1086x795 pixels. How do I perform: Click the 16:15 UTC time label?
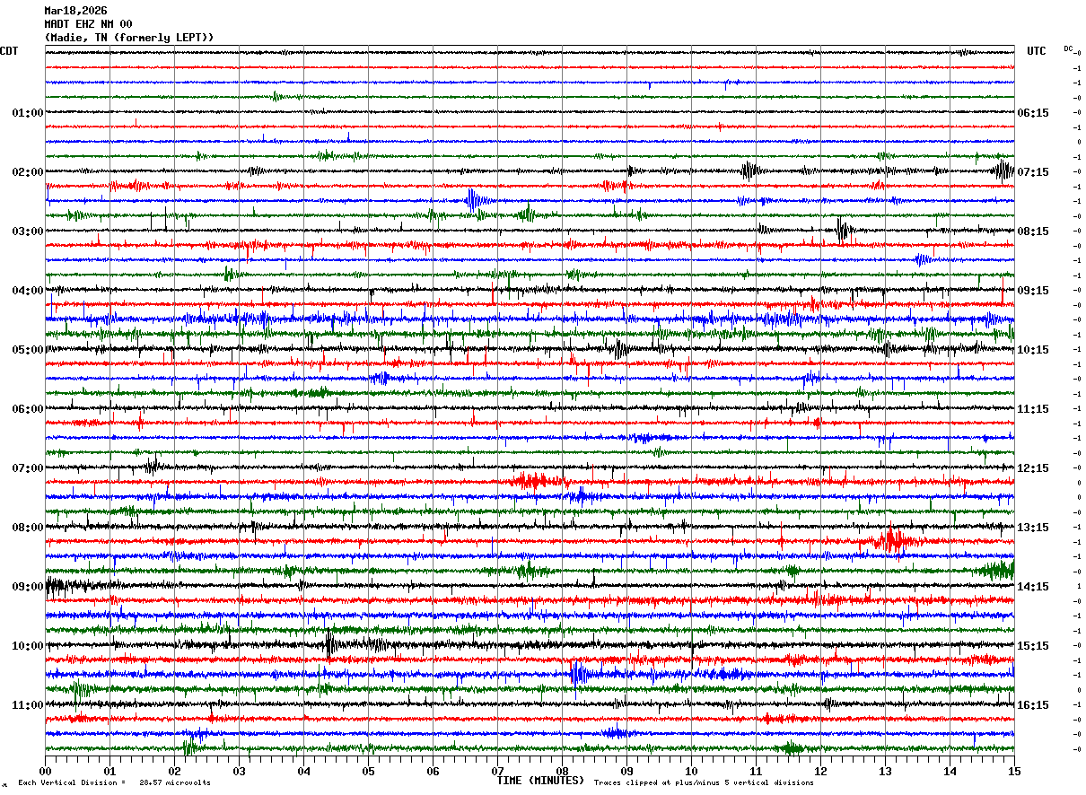click(x=1034, y=705)
